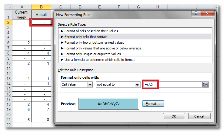
Task: Select cell B2 in Result column
Action: tap(41, 22)
